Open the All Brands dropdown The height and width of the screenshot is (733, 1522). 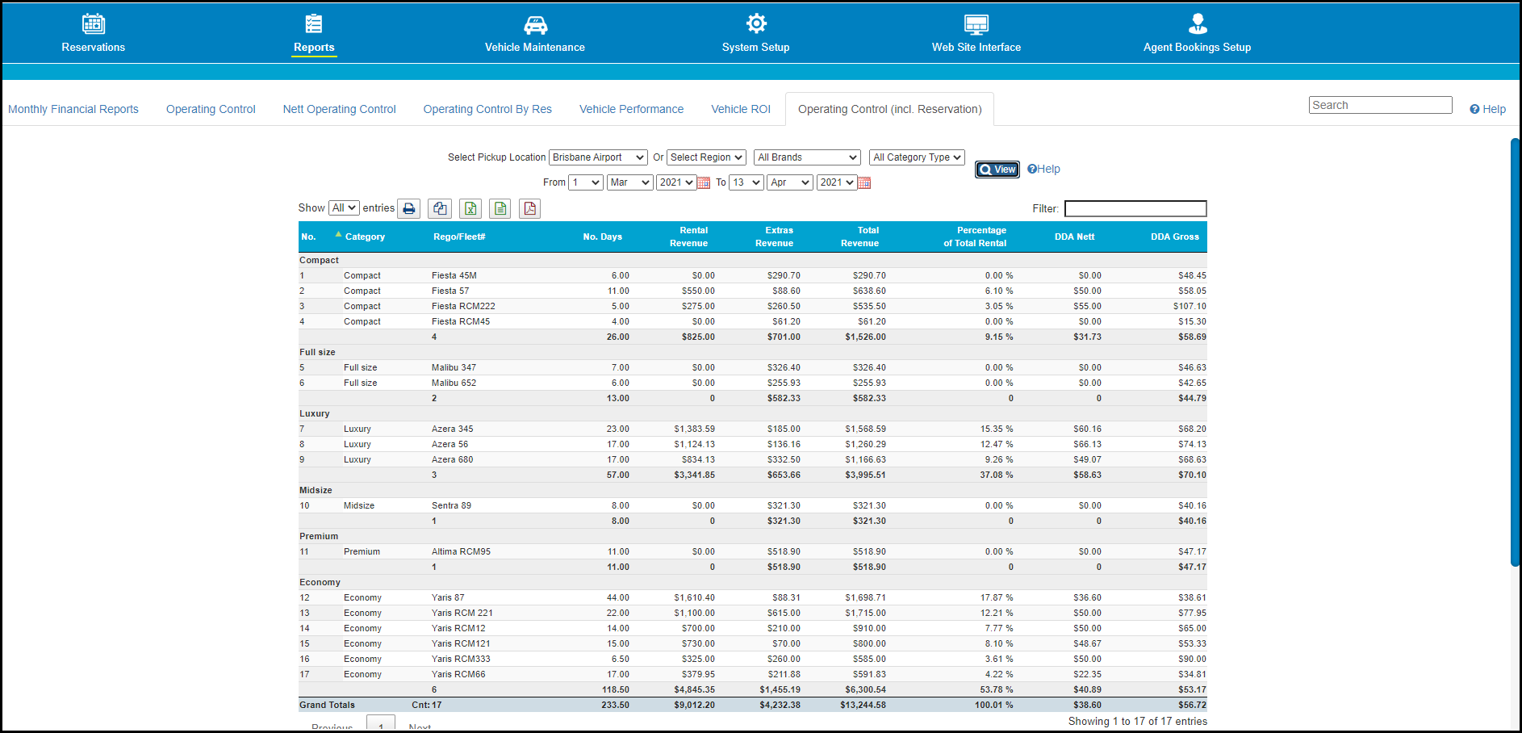pyautogui.click(x=807, y=157)
